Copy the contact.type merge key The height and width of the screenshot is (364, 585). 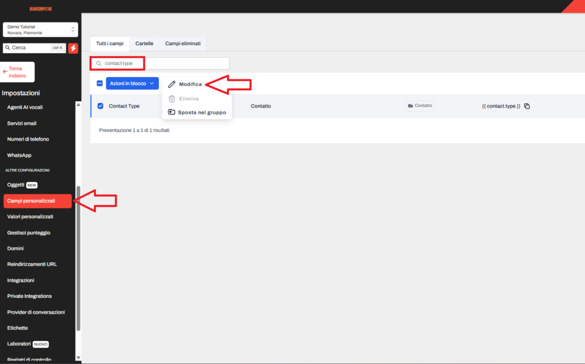(527, 106)
